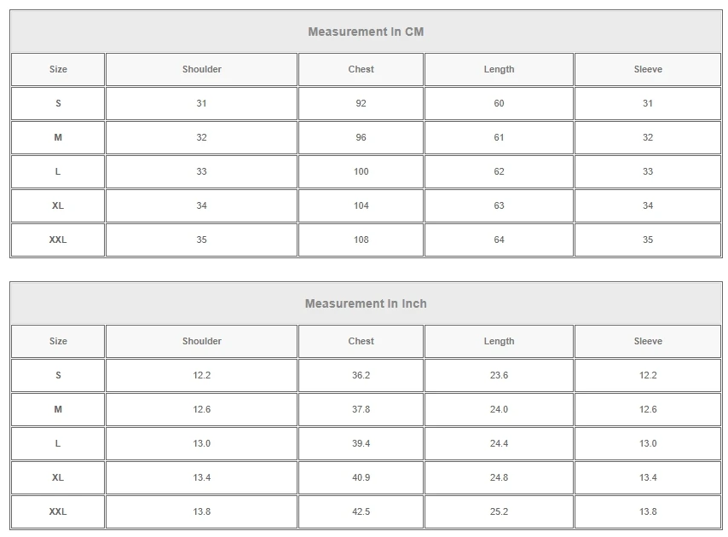Select the L size label in CM table
The height and width of the screenshot is (537, 728).
coord(58,171)
